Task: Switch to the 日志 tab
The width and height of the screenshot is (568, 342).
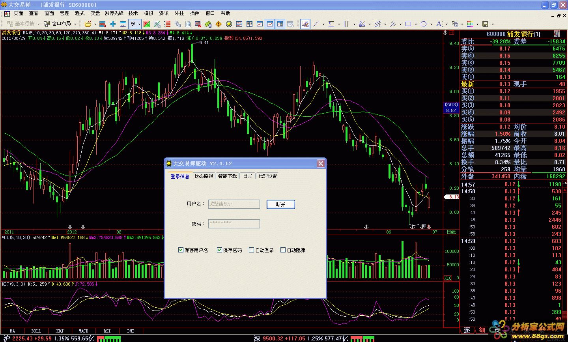Action: click(248, 176)
